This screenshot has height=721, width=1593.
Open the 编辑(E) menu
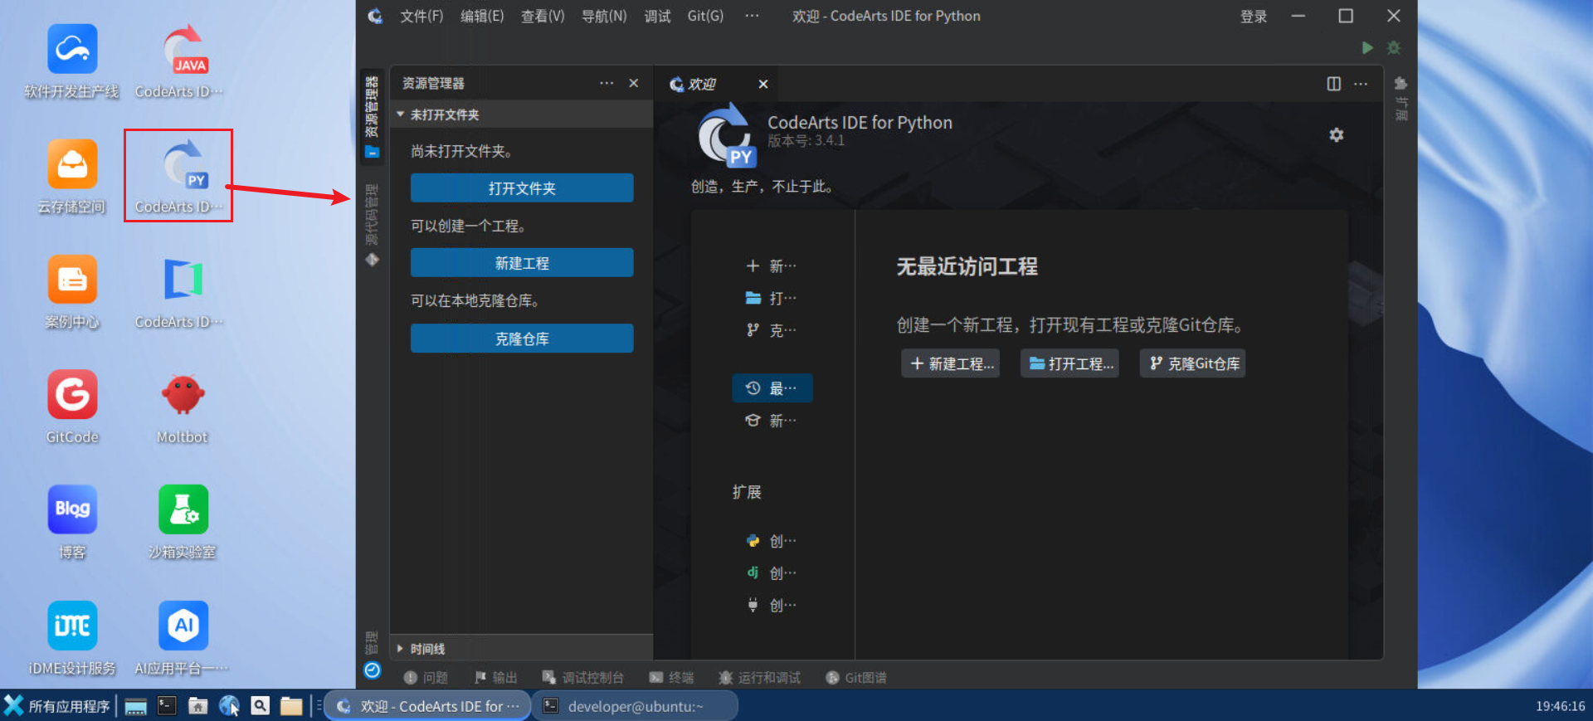pyautogui.click(x=482, y=16)
